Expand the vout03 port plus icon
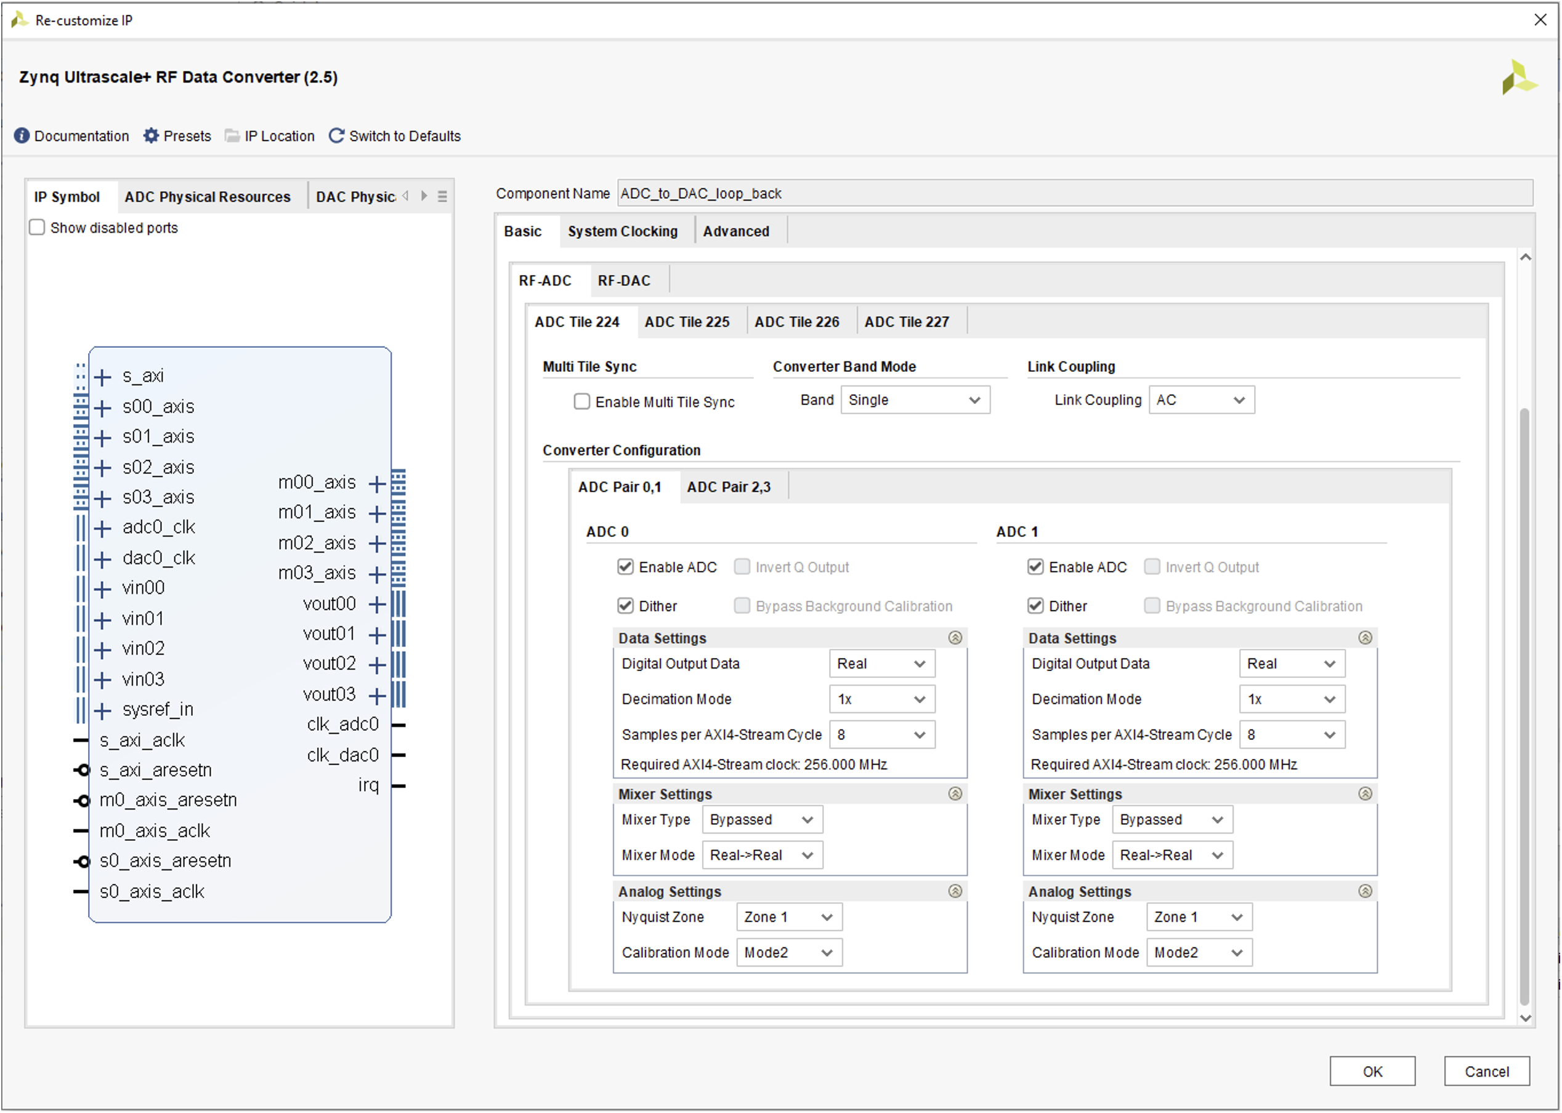 click(x=377, y=696)
